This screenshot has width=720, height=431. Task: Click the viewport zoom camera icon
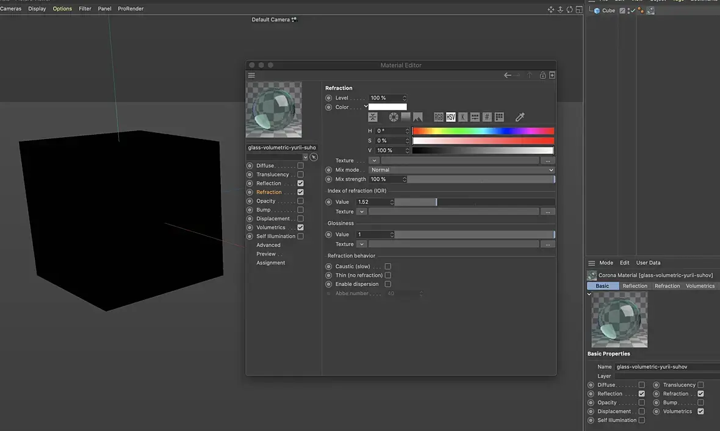(x=560, y=10)
